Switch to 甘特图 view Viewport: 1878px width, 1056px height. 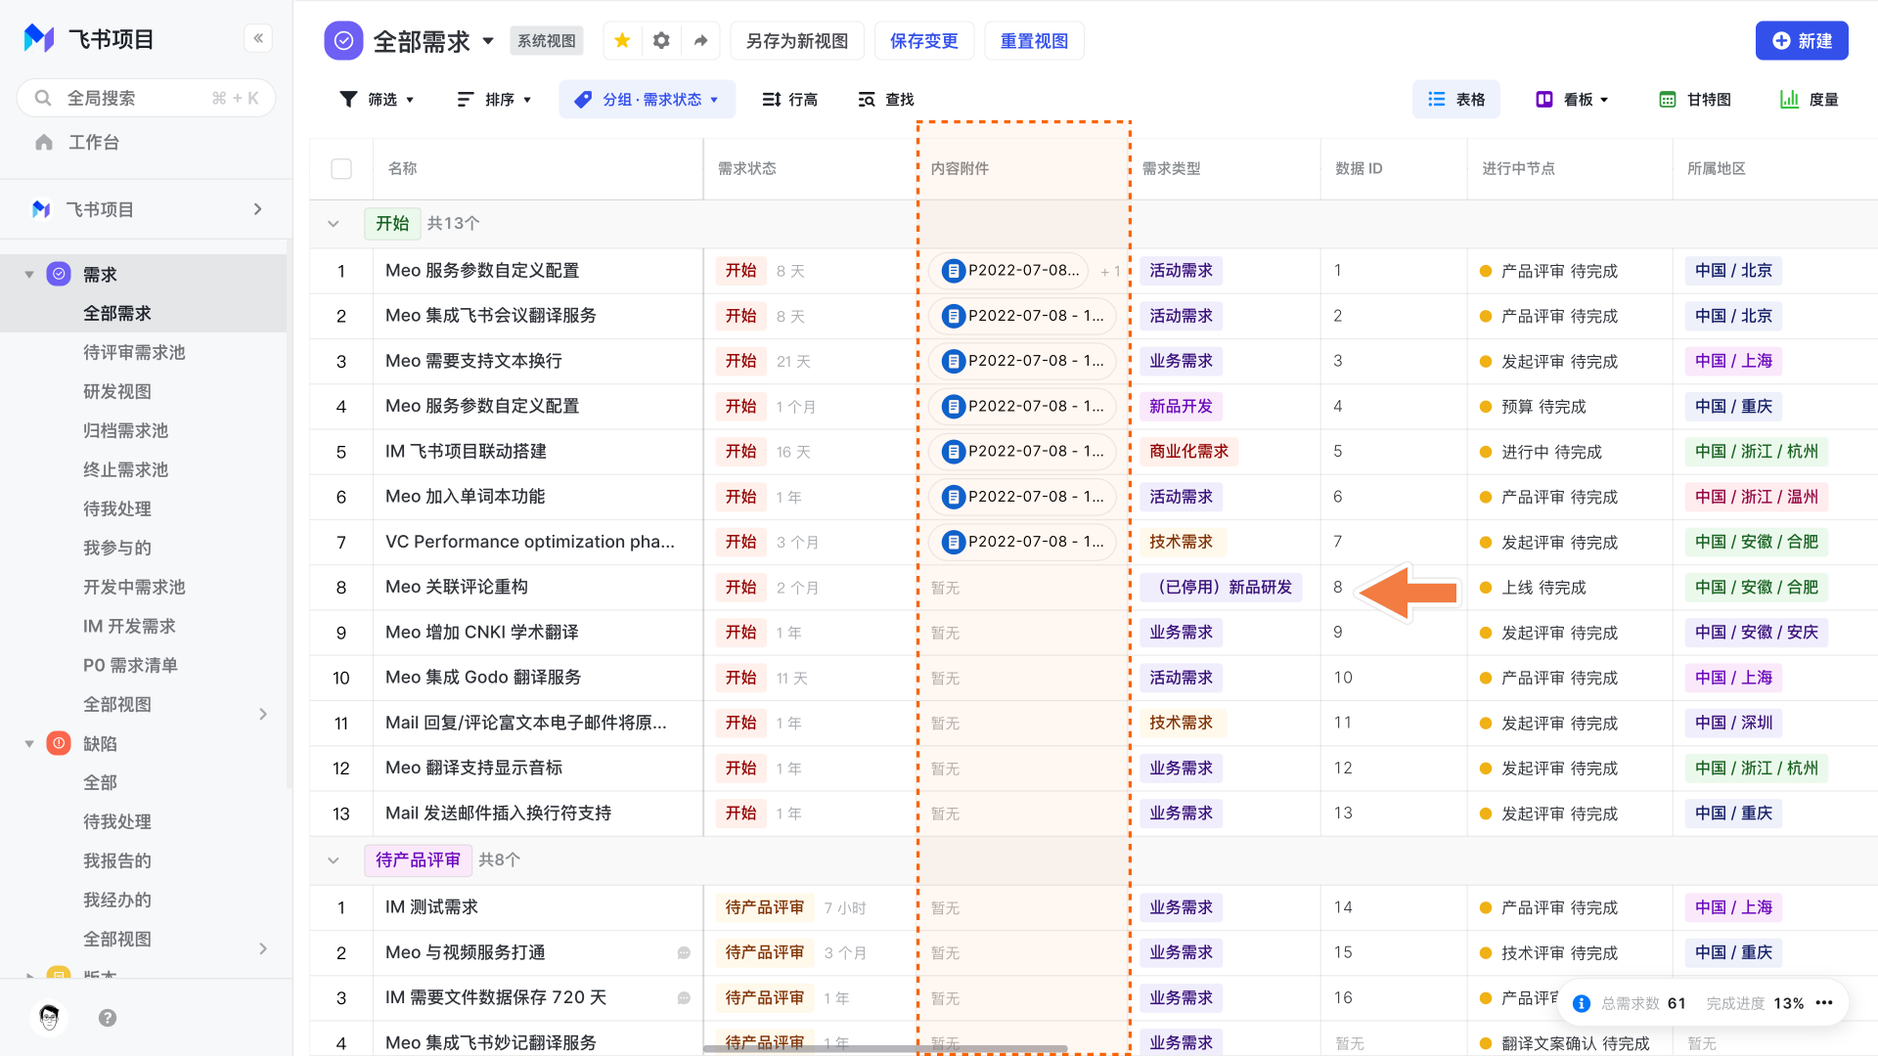pos(1696,99)
